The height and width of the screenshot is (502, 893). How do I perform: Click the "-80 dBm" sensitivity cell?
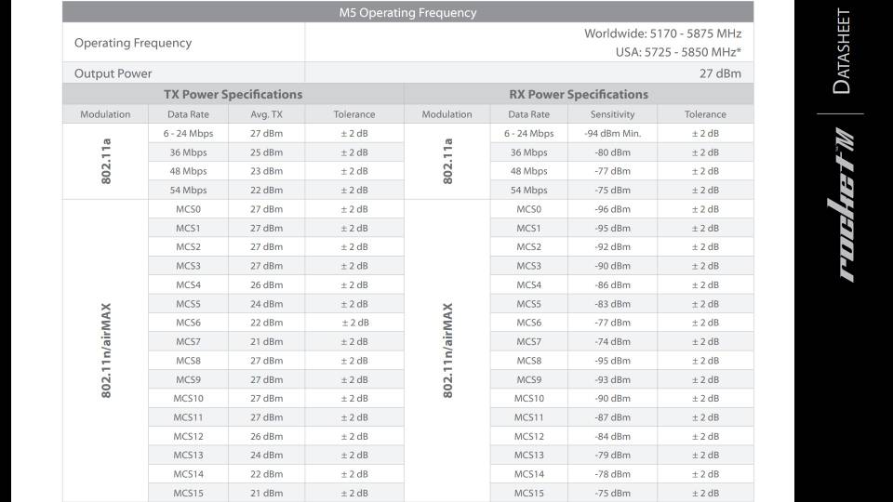pos(612,152)
